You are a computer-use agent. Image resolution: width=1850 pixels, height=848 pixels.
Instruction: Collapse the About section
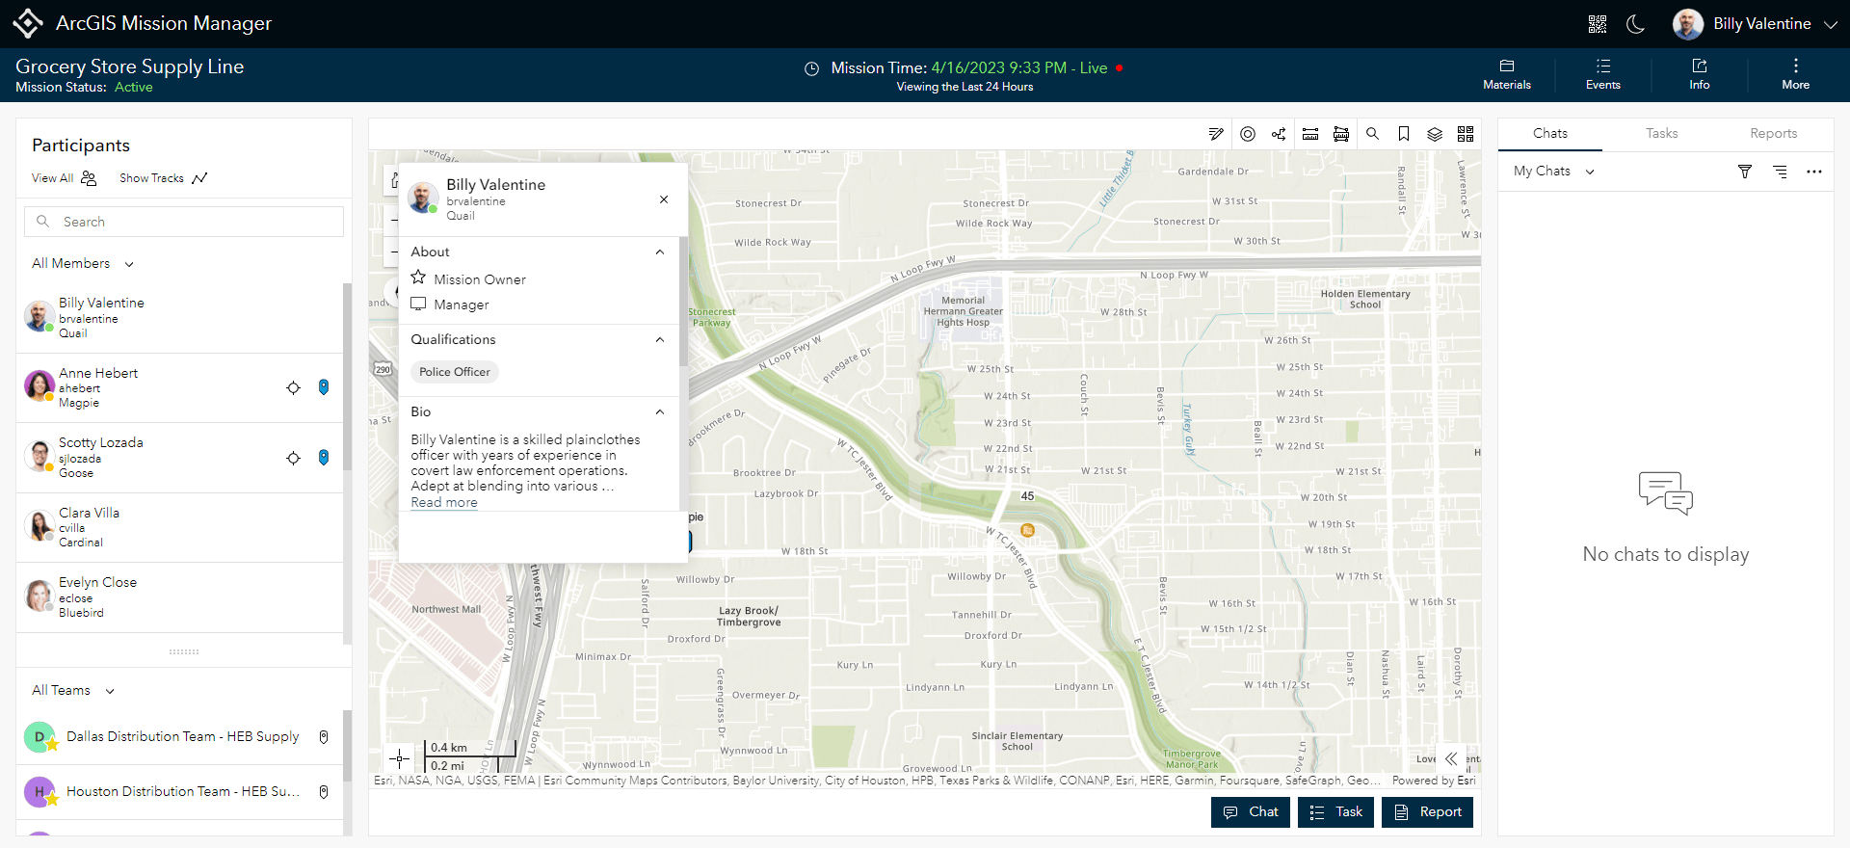[660, 252]
